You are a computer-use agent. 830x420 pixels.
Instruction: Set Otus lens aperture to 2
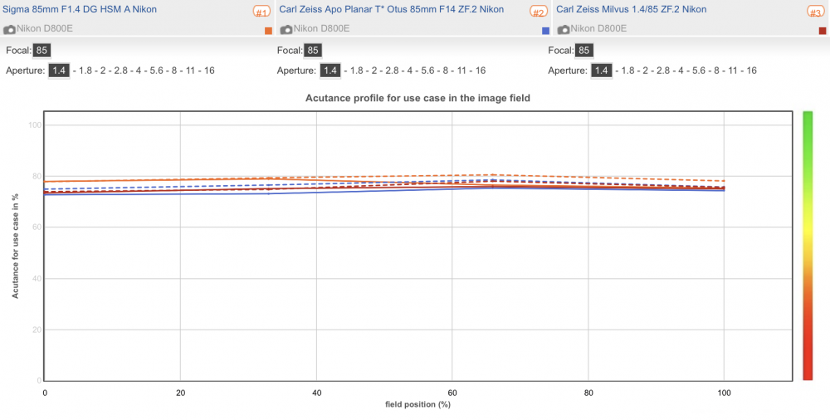pos(374,71)
